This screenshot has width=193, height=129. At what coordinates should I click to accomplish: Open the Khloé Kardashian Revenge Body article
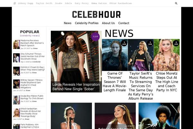tap(31, 112)
